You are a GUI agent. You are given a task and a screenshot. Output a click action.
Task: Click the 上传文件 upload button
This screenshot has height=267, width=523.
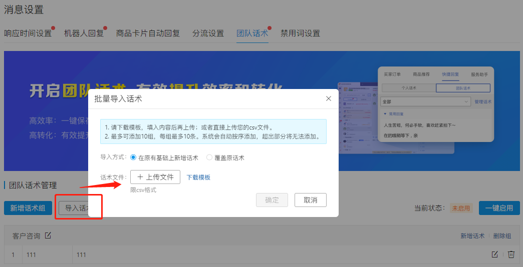coord(155,177)
